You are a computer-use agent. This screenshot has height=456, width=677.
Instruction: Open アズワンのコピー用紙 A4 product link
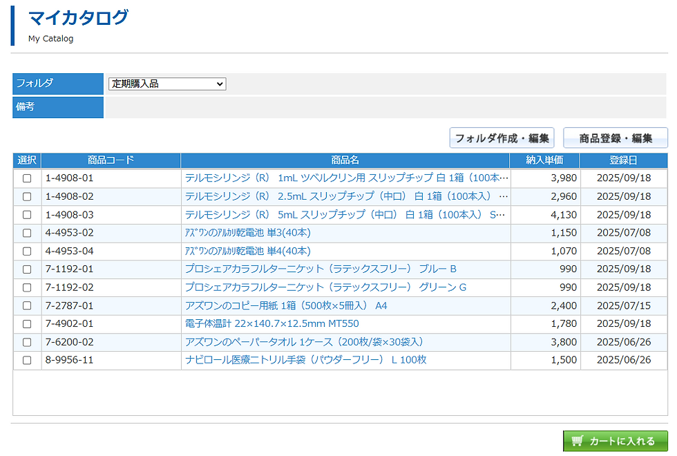[286, 305]
